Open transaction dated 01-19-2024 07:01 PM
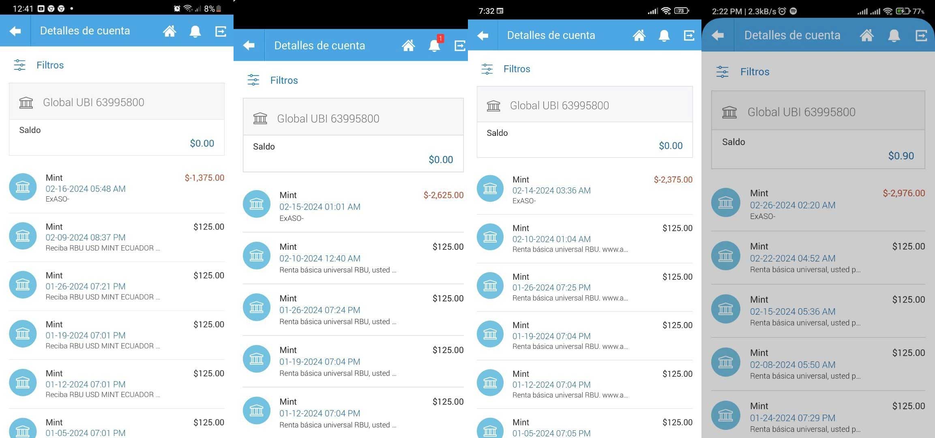This screenshot has width=935, height=438. [x=116, y=335]
